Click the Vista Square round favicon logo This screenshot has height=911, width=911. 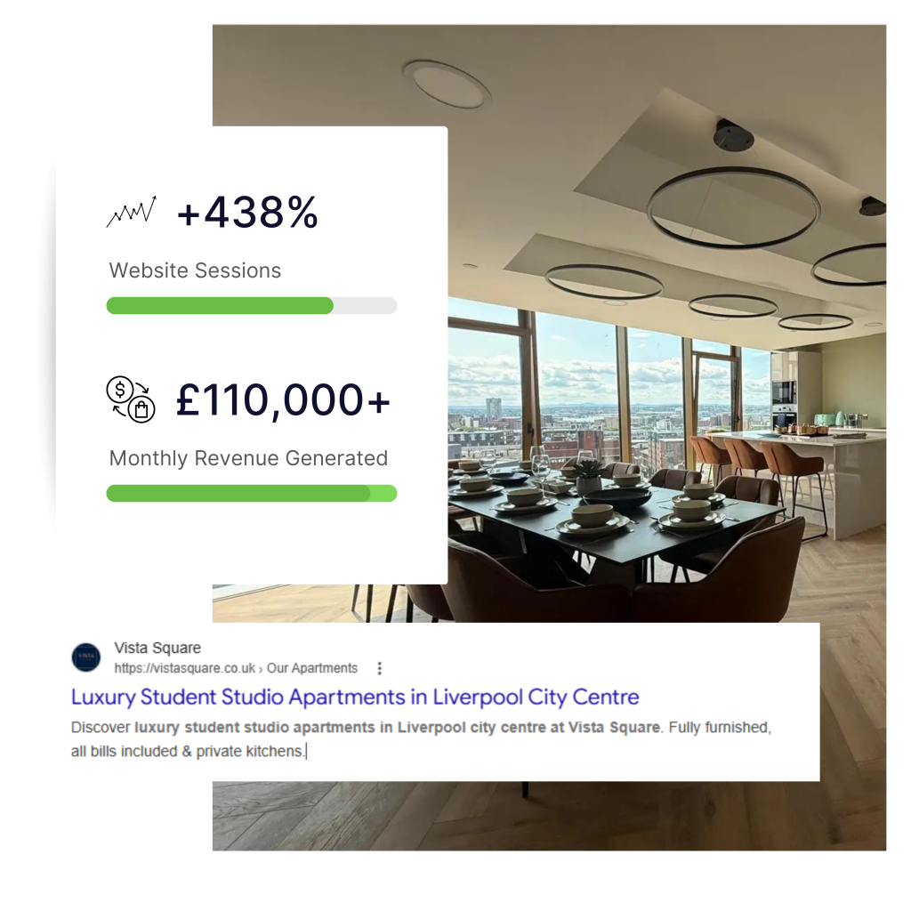click(86, 657)
